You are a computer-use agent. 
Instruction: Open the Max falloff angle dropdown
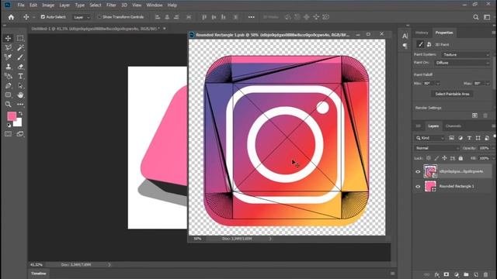tap(488, 84)
